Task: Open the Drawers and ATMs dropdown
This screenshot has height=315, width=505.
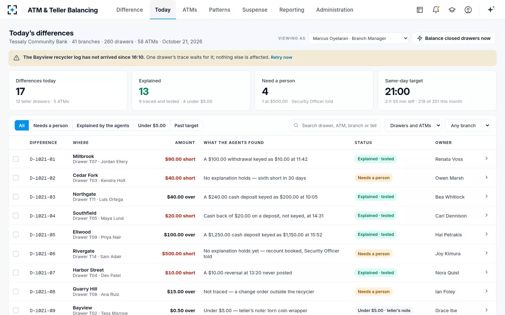Action: click(413, 125)
